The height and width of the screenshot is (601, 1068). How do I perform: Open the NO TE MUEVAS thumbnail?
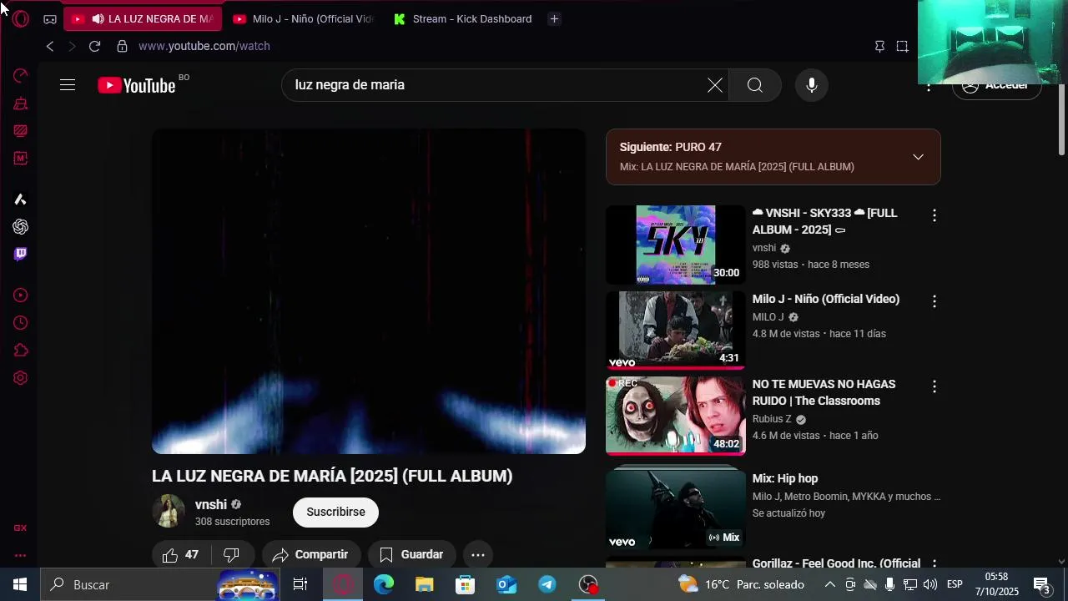point(676,416)
